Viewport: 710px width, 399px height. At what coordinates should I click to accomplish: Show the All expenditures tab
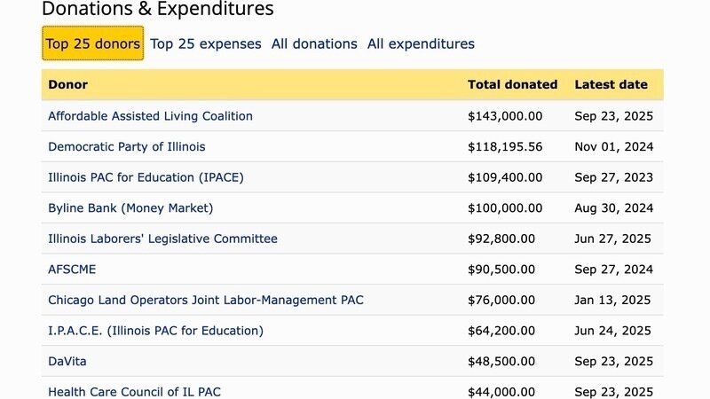coord(421,43)
